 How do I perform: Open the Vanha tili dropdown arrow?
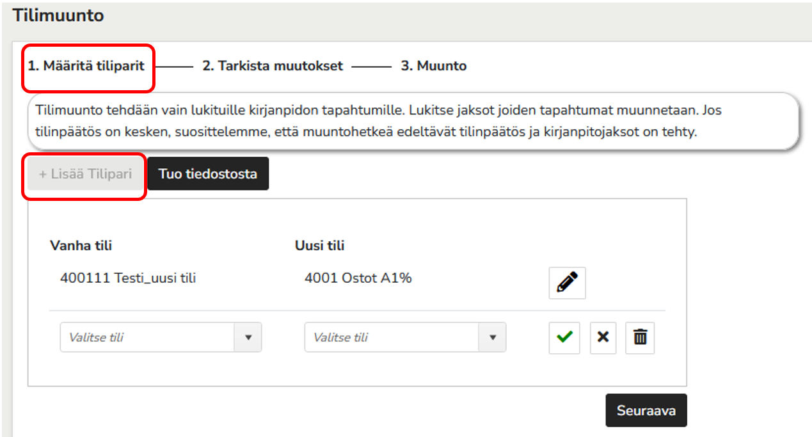[248, 337]
